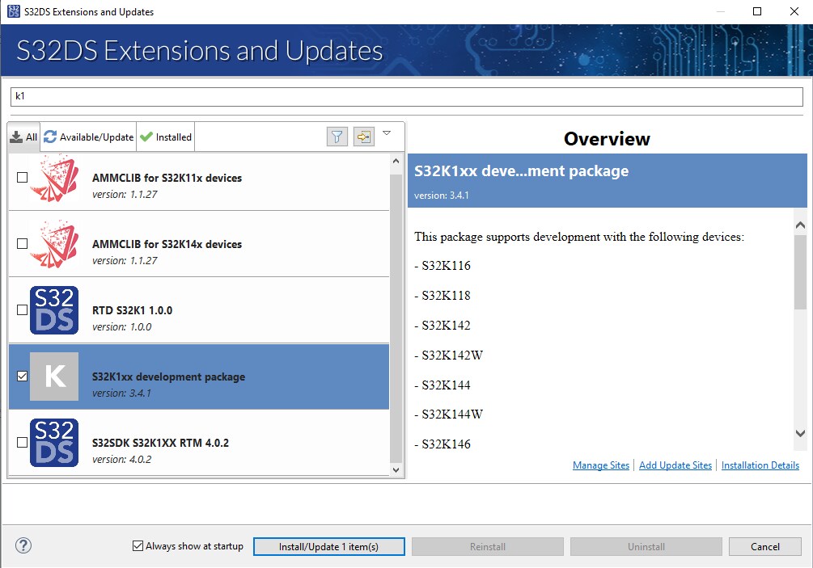Click the package list scroll down arrow
This screenshot has height=568, width=813.
click(396, 469)
